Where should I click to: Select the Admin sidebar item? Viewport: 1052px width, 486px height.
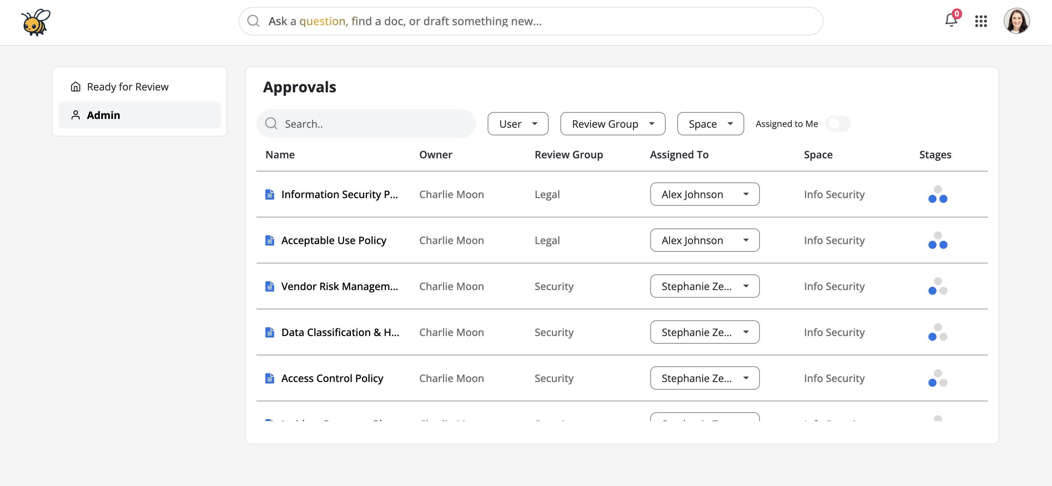point(103,115)
